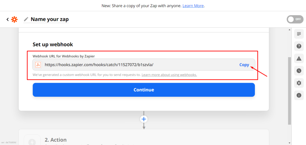Image resolution: width=306 pixels, height=145 pixels.
Task: Click the Name your zap title field
Action: [50, 19]
